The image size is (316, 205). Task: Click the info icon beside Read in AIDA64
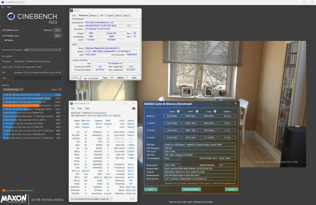pyautogui.click(x=178, y=111)
